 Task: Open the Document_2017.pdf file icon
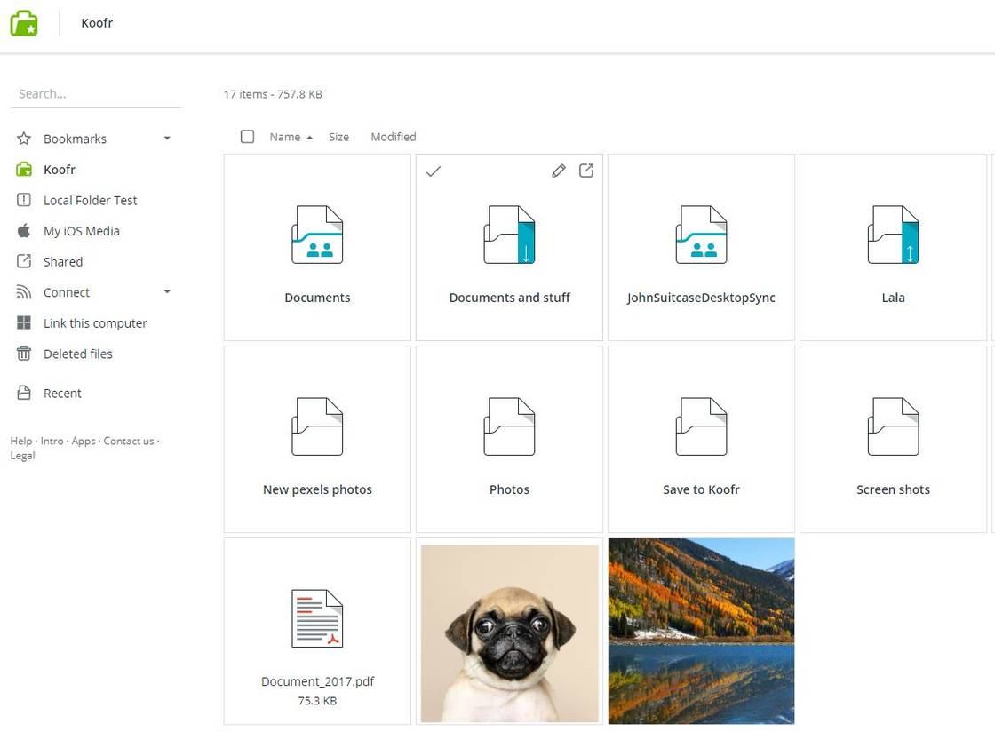coord(317,618)
